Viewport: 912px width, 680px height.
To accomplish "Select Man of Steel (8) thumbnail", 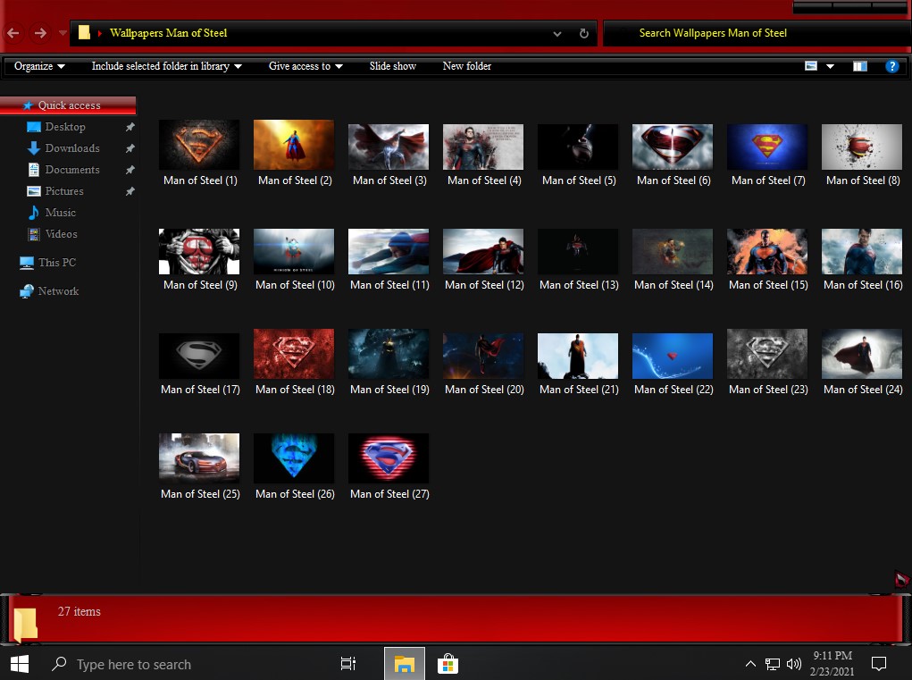I will (x=862, y=147).
